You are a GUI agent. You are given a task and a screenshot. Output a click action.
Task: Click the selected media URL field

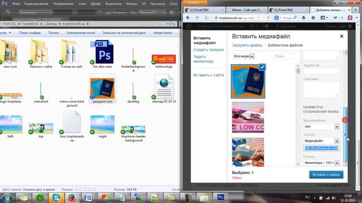click(x=321, y=148)
